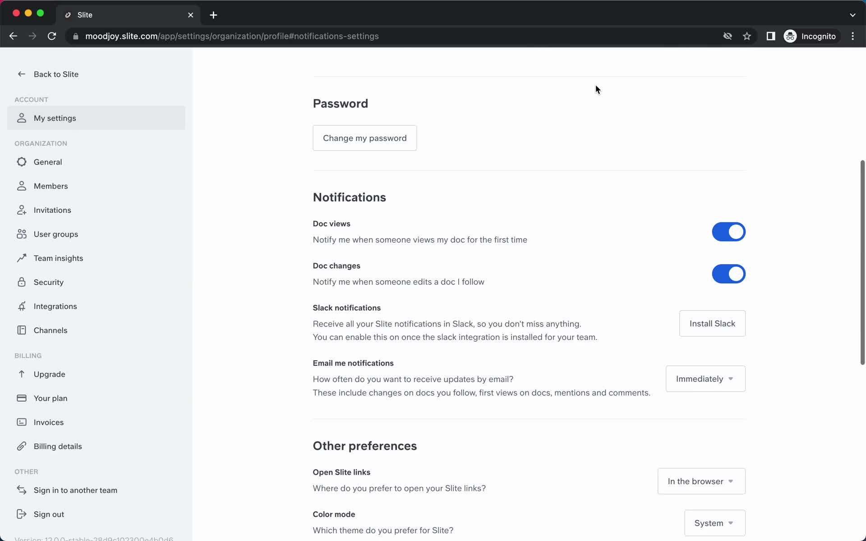Open the Invitations settings icon
Image resolution: width=866 pixels, height=541 pixels.
22,210
